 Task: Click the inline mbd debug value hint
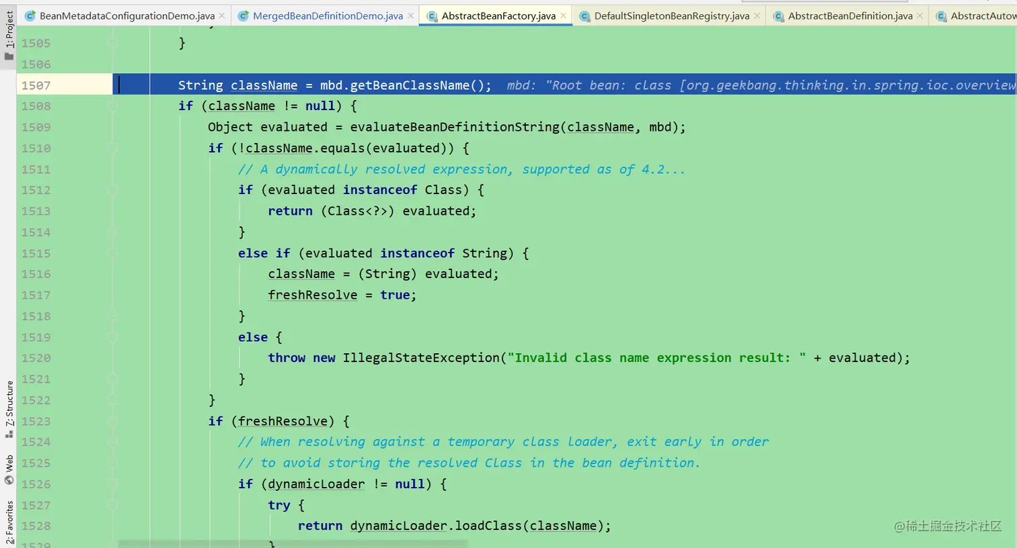point(761,85)
